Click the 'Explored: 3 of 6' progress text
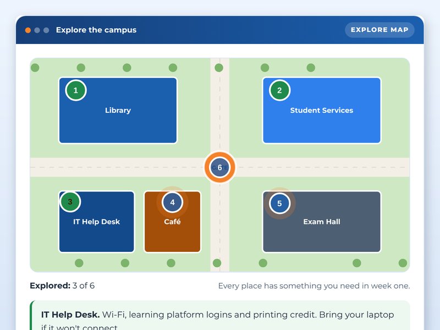The height and width of the screenshot is (330, 440). (62, 285)
